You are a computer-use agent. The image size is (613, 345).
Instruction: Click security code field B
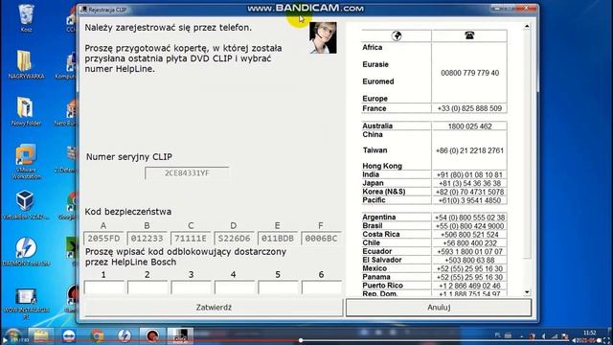pyautogui.click(x=147, y=239)
